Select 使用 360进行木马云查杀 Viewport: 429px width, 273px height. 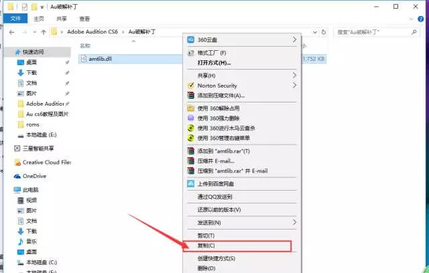242,128
